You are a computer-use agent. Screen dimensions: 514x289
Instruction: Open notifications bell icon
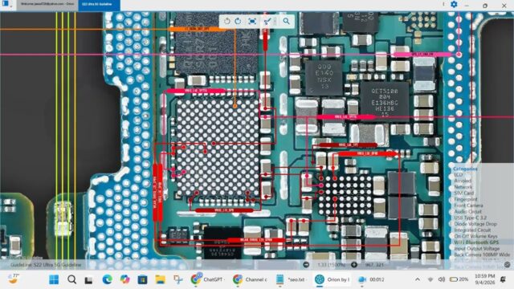click(x=504, y=279)
